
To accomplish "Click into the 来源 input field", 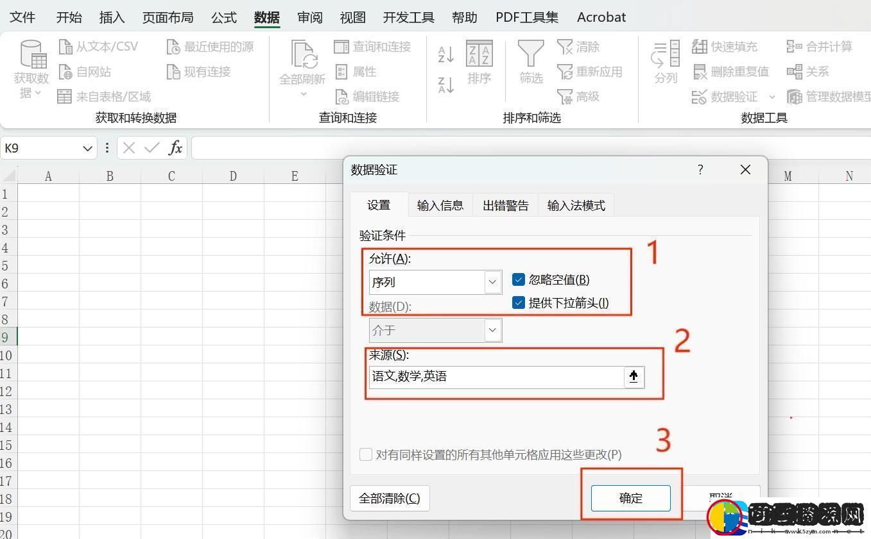I will click(x=497, y=377).
